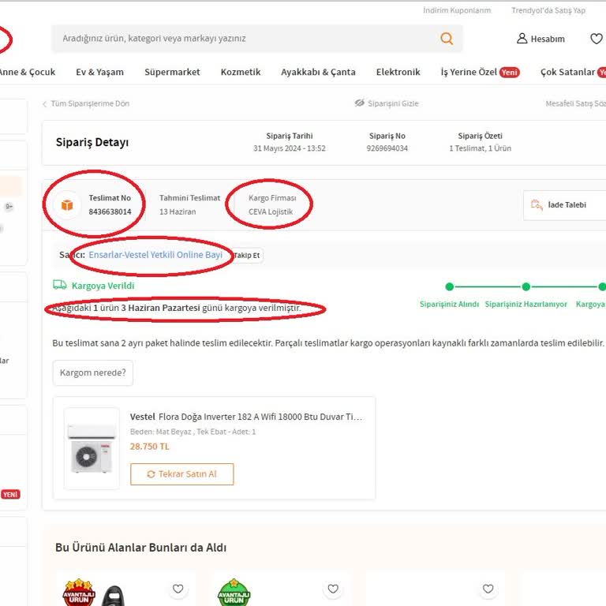Click the refresh icon in Tekrar Satın Al
Image resolution: width=606 pixels, height=606 pixels.
[x=151, y=474]
